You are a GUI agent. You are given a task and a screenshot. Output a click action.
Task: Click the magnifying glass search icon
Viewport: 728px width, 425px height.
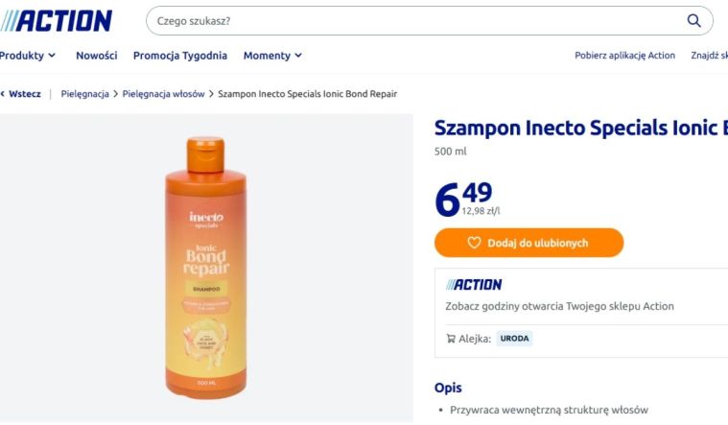tap(693, 21)
